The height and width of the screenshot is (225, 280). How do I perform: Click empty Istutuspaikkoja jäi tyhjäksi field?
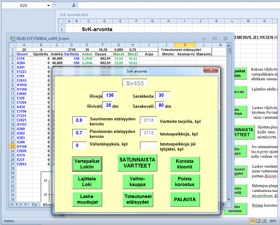pyautogui.click(x=149, y=145)
